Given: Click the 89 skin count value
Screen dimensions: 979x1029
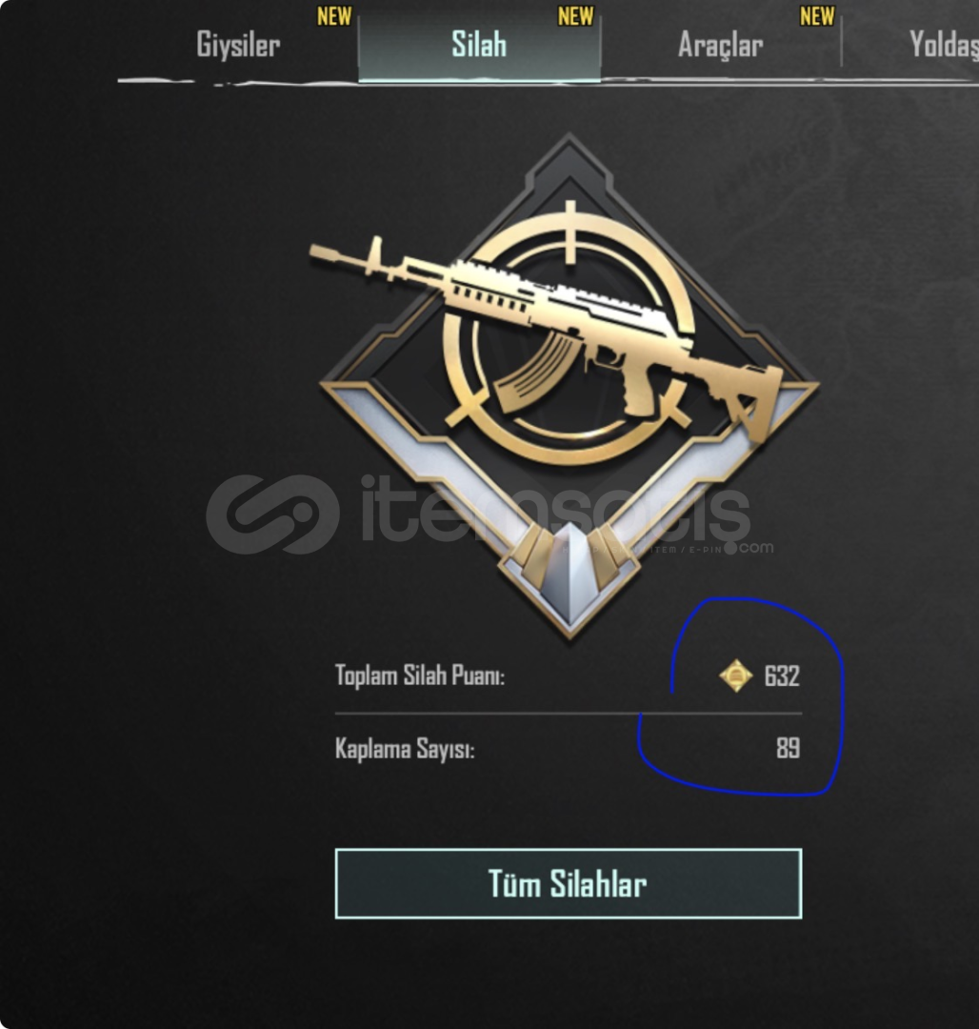Looking at the screenshot, I should click(x=788, y=748).
